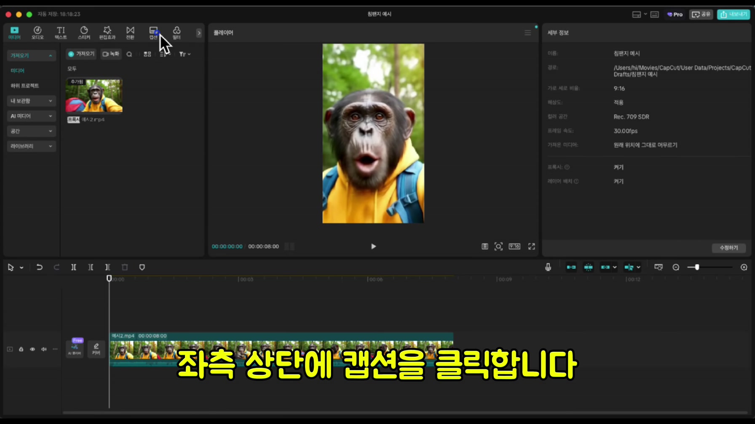
Task: Select the arrow selection tool
Action: [11, 267]
